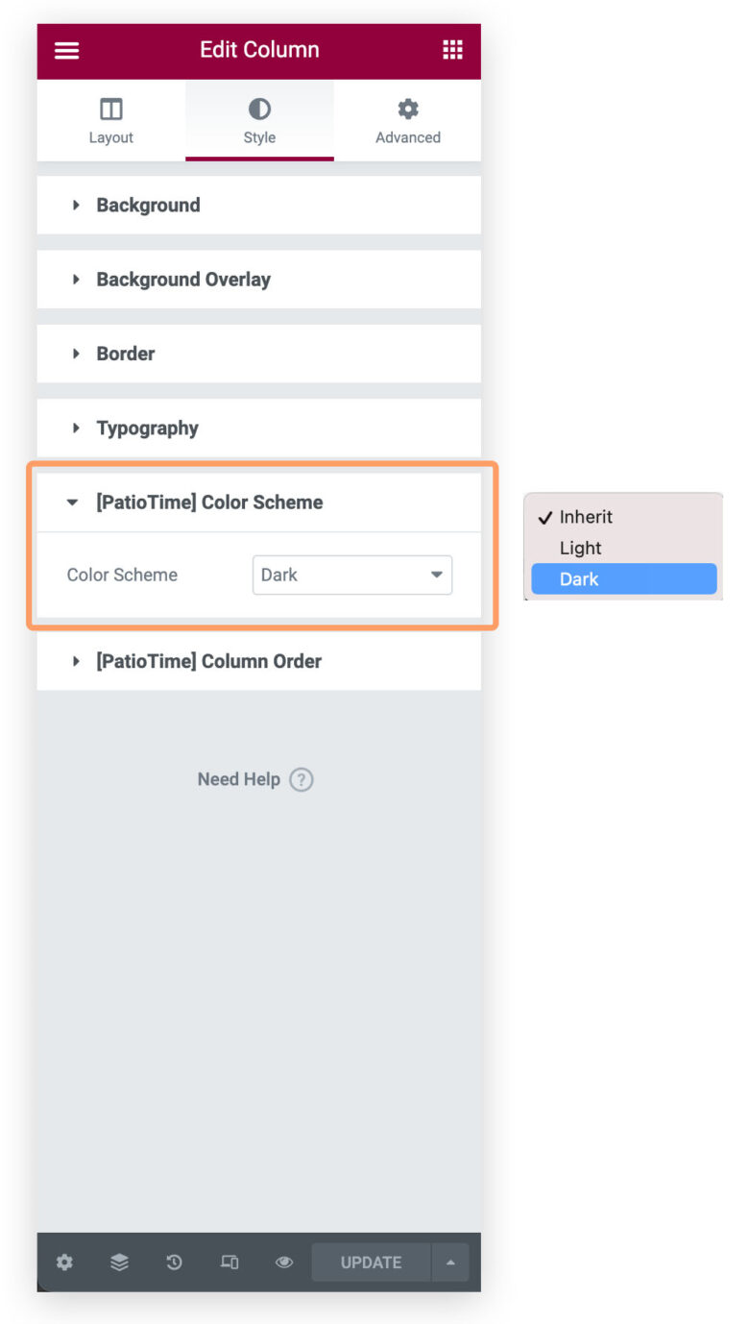Viewport: 749px width, 1324px height.
Task: Click the widgets grid icon
Action: (x=452, y=50)
